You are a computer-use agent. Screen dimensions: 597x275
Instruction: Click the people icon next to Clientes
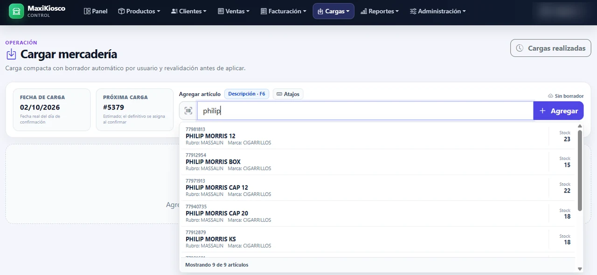pos(174,11)
